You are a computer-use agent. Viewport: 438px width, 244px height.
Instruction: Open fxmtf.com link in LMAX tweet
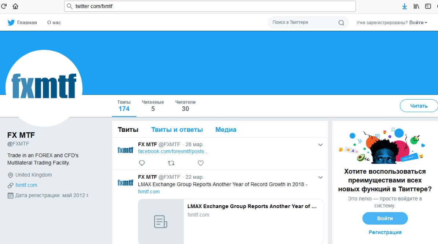(x=149, y=192)
